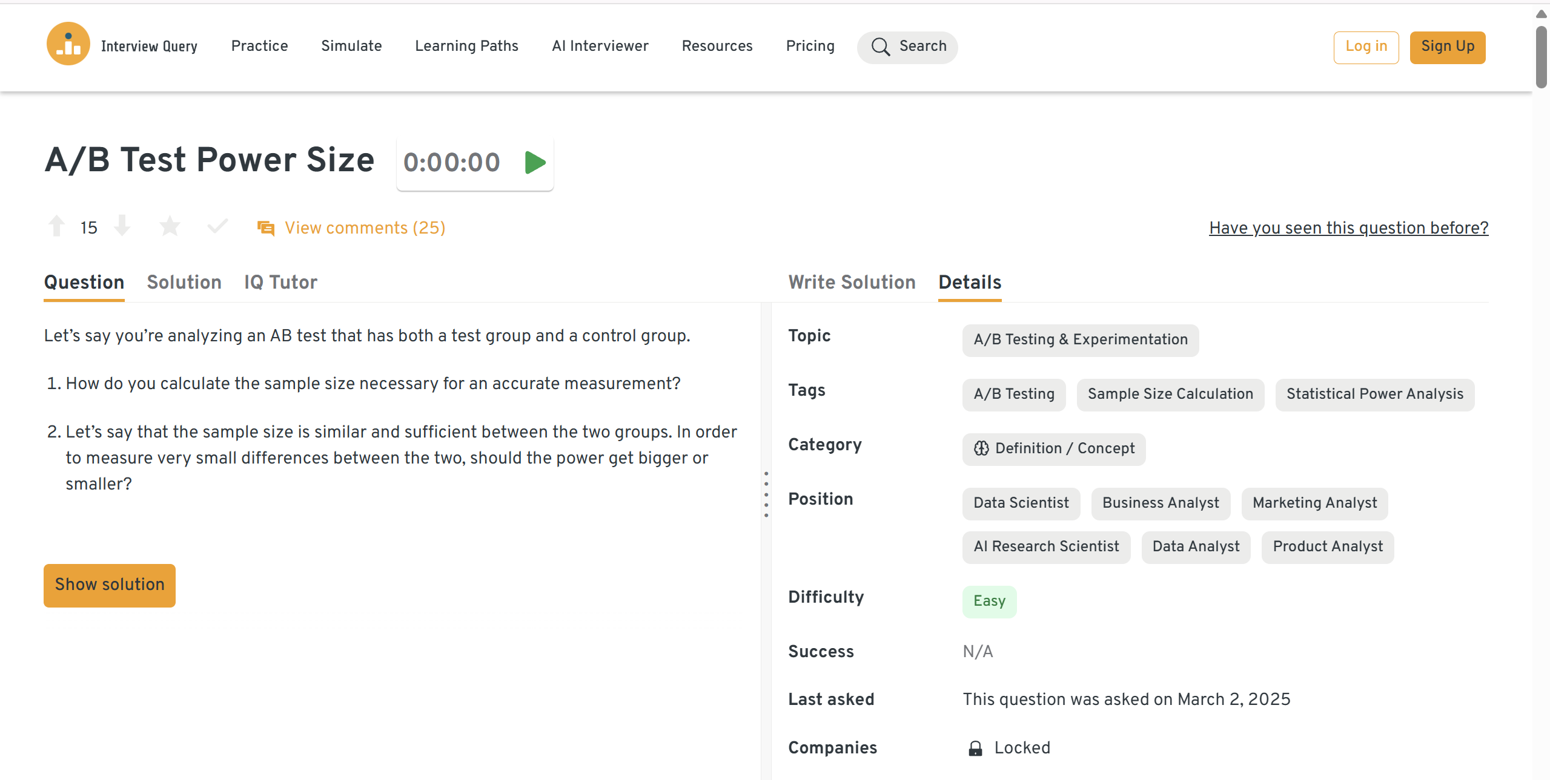The width and height of the screenshot is (1550, 780).
Task: Click the lock icon next to Companies
Action: tap(975, 749)
